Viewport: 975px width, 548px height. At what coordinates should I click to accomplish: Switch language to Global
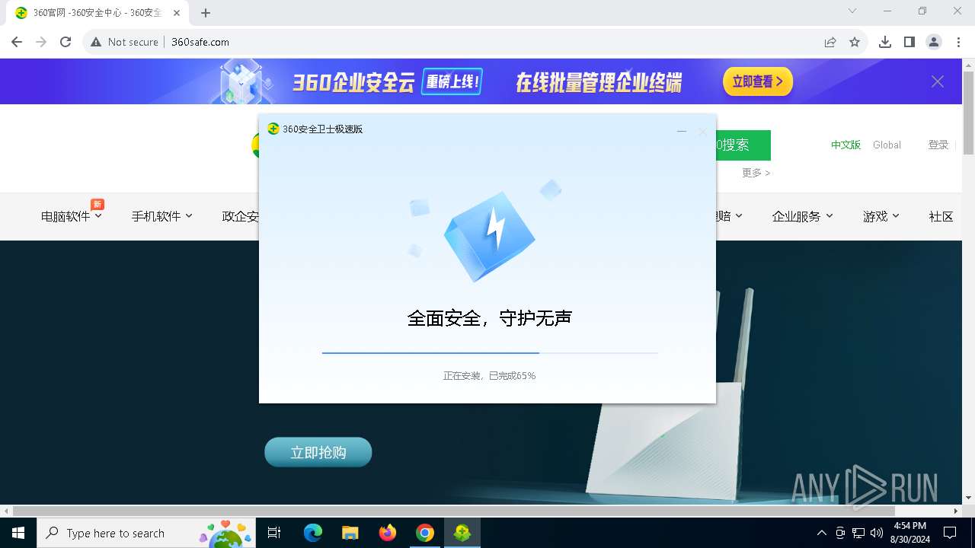click(887, 145)
